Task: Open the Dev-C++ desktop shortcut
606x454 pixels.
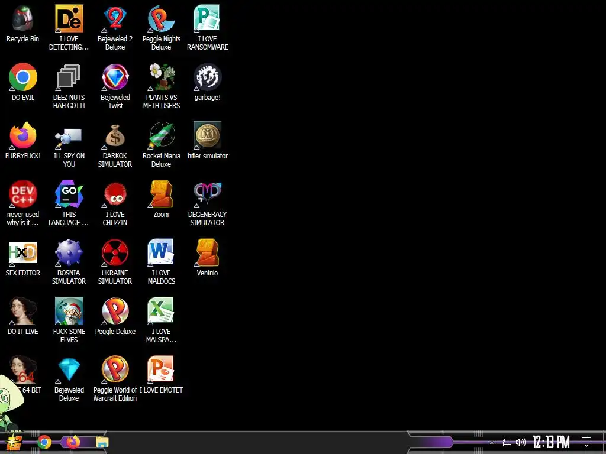Action: (x=23, y=194)
